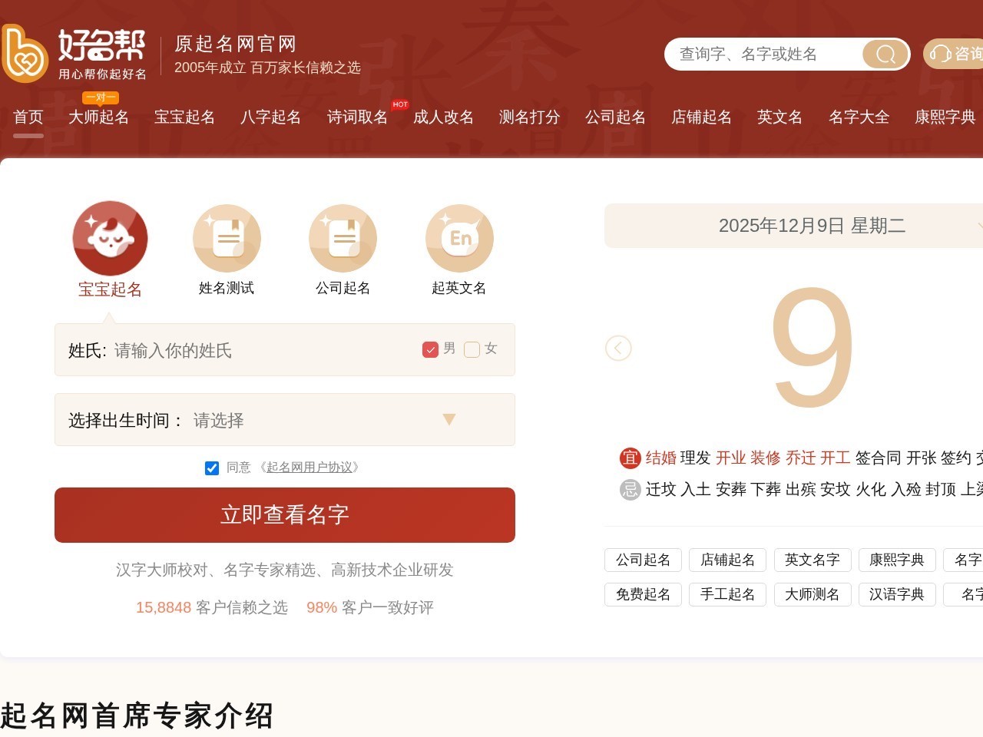983x737 pixels.
Task: Go to the 康熙字典 navigation tab
Action: coord(943,117)
